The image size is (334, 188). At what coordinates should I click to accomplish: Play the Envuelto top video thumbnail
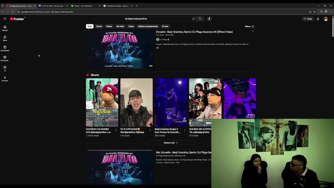pos(120,49)
